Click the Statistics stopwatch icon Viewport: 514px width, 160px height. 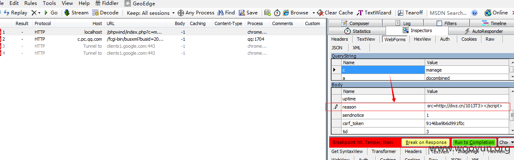click(348, 31)
